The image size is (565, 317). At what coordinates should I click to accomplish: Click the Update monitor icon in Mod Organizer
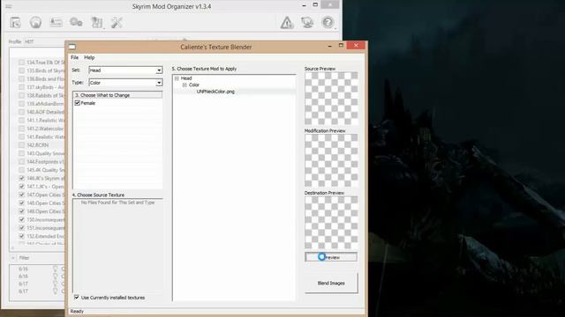pyautogui.click(x=307, y=23)
